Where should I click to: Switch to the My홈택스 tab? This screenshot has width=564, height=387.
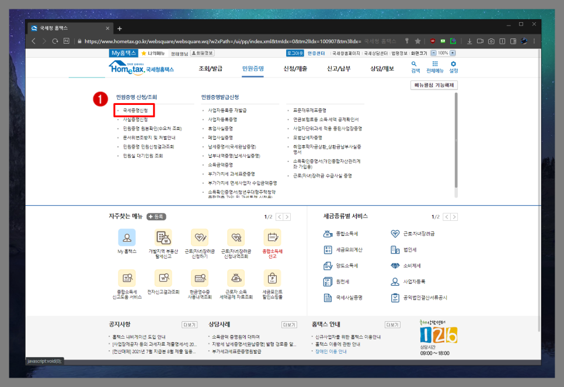point(124,53)
